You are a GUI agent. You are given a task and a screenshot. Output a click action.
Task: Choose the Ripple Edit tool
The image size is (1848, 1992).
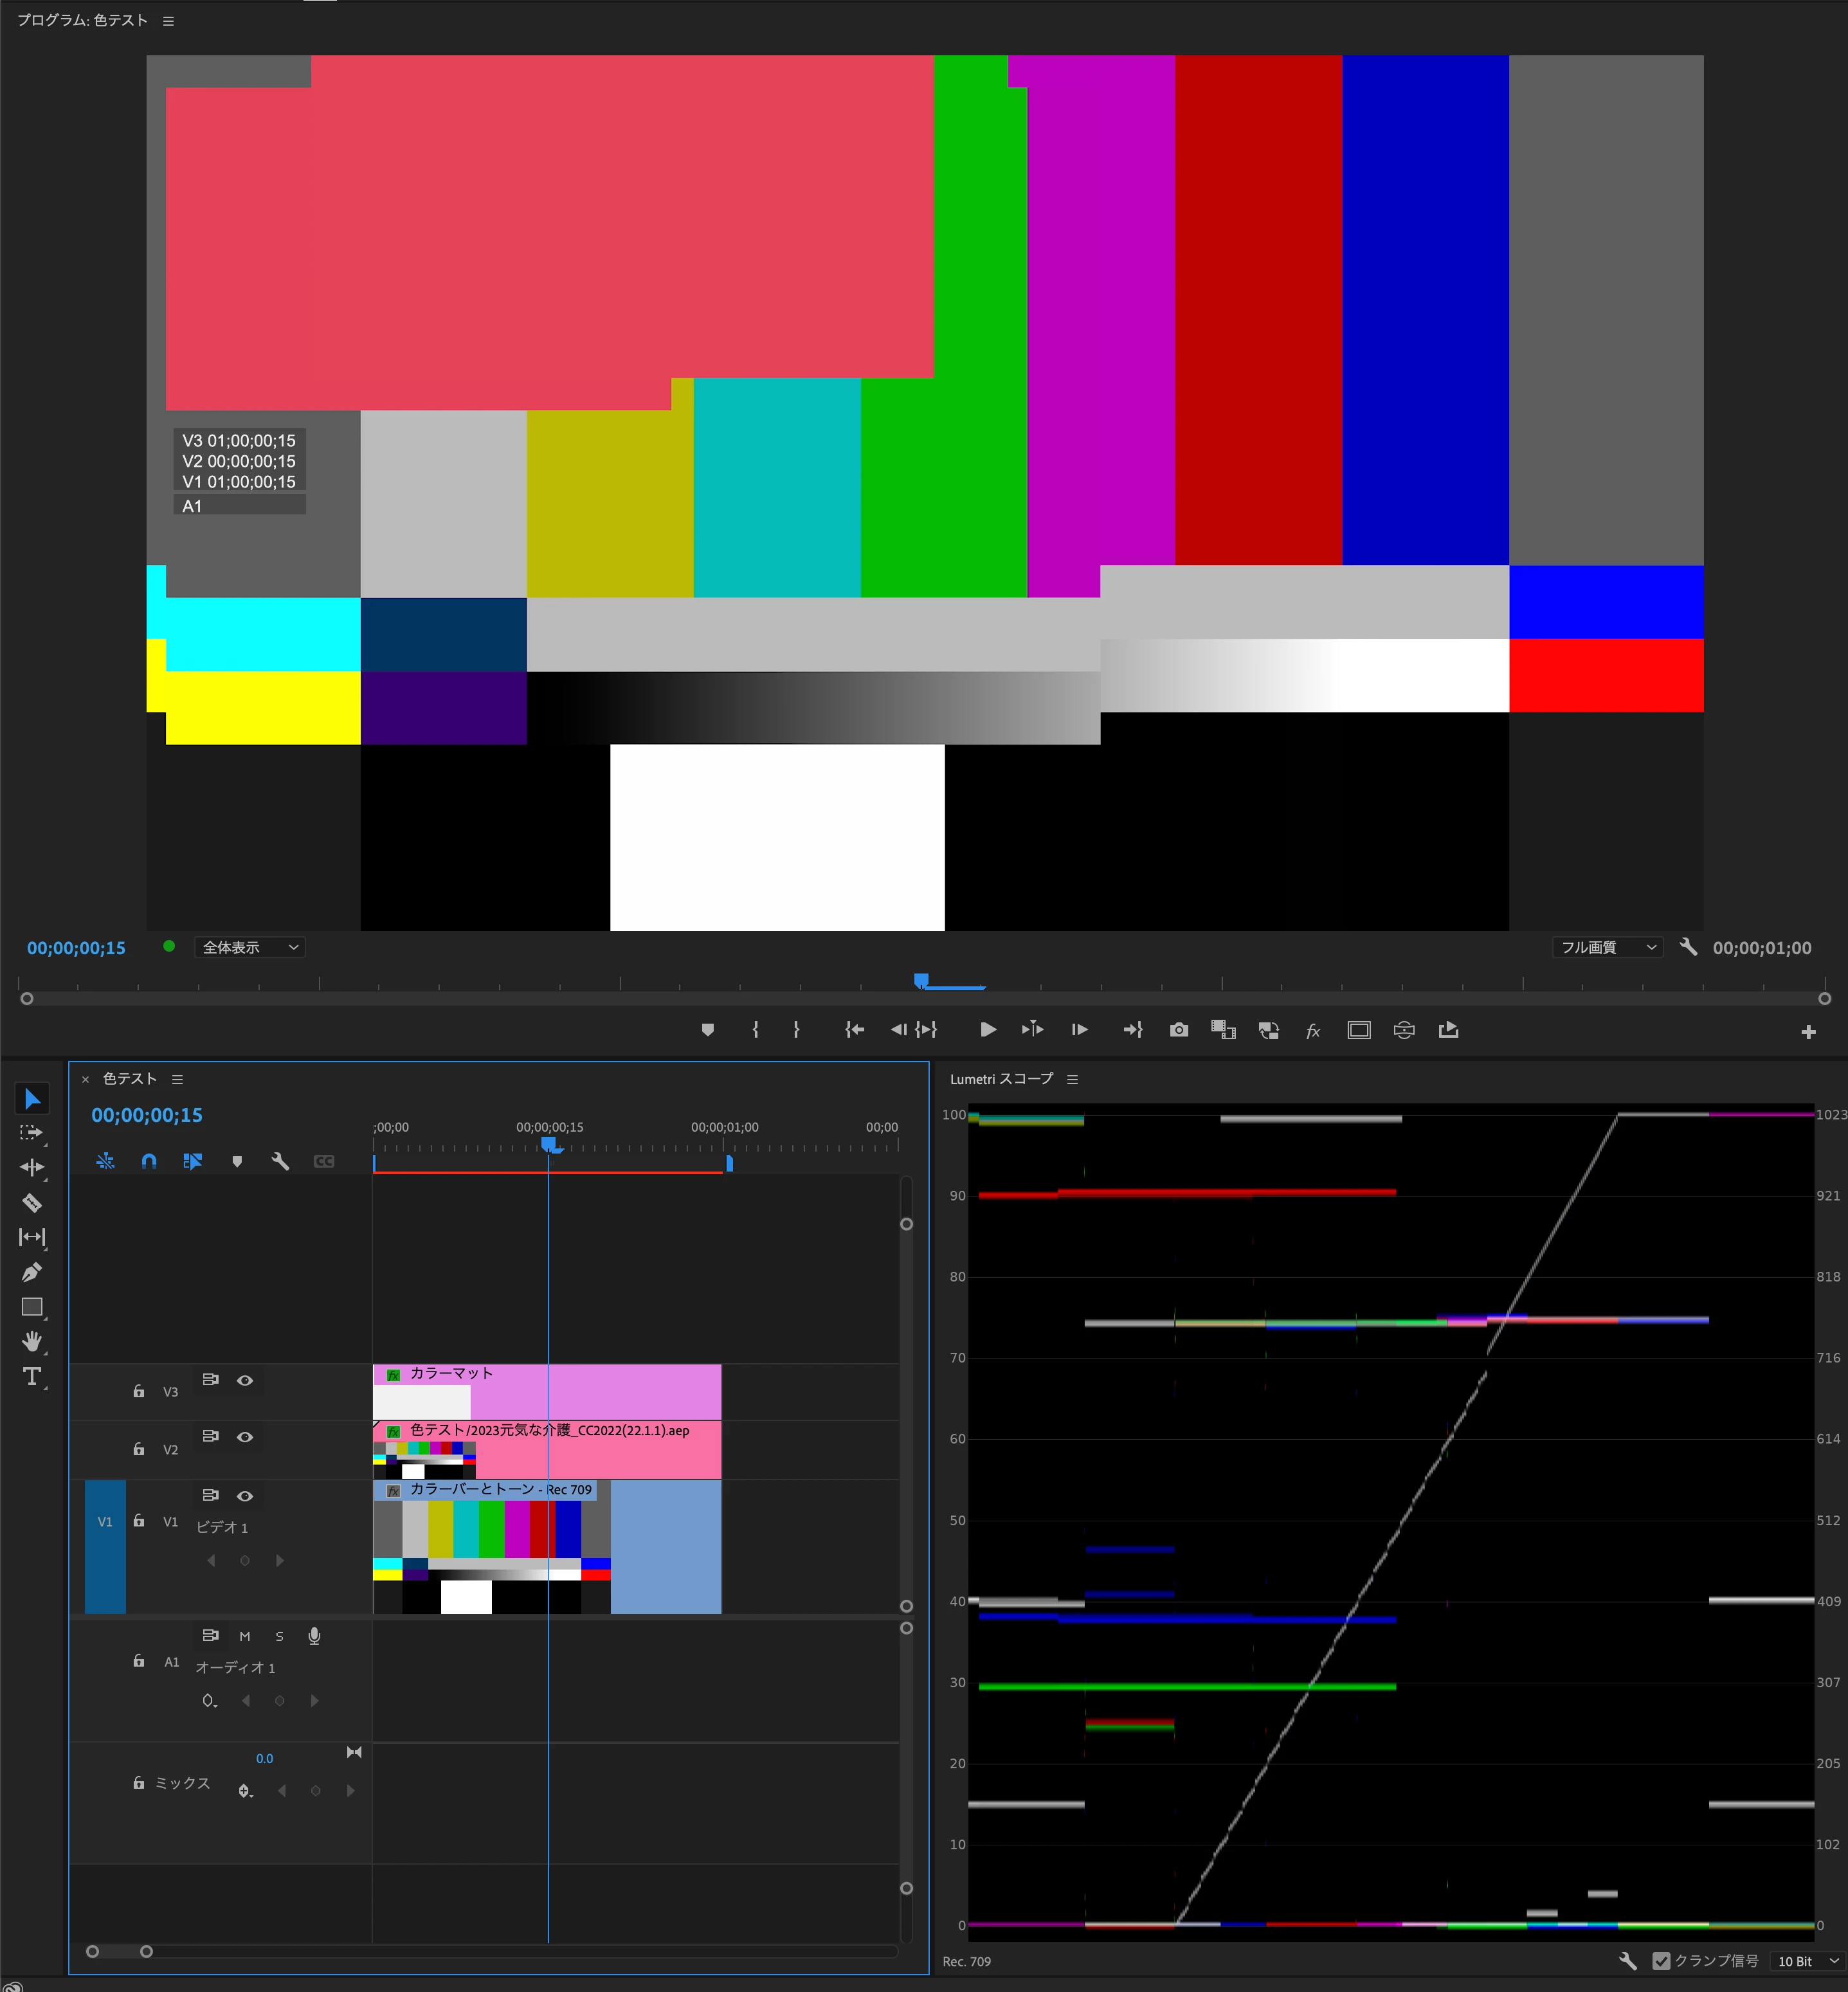tap(31, 1167)
